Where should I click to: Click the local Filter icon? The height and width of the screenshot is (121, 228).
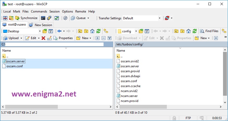tap(51, 31)
